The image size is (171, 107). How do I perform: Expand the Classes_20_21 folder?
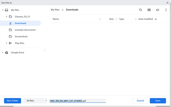7,17
